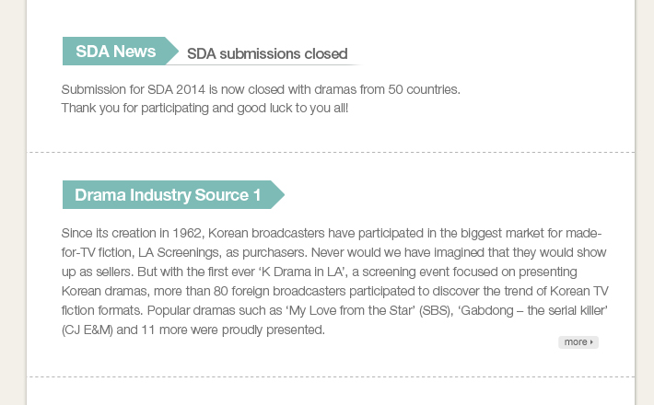Click the '50 countries' text
Image resolution: width=654 pixels, height=405 pixels.
(424, 89)
